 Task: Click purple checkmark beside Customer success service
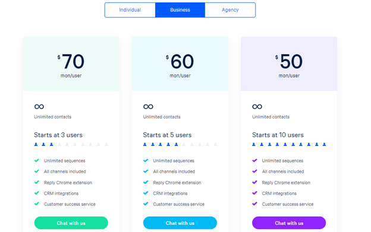coord(254,204)
